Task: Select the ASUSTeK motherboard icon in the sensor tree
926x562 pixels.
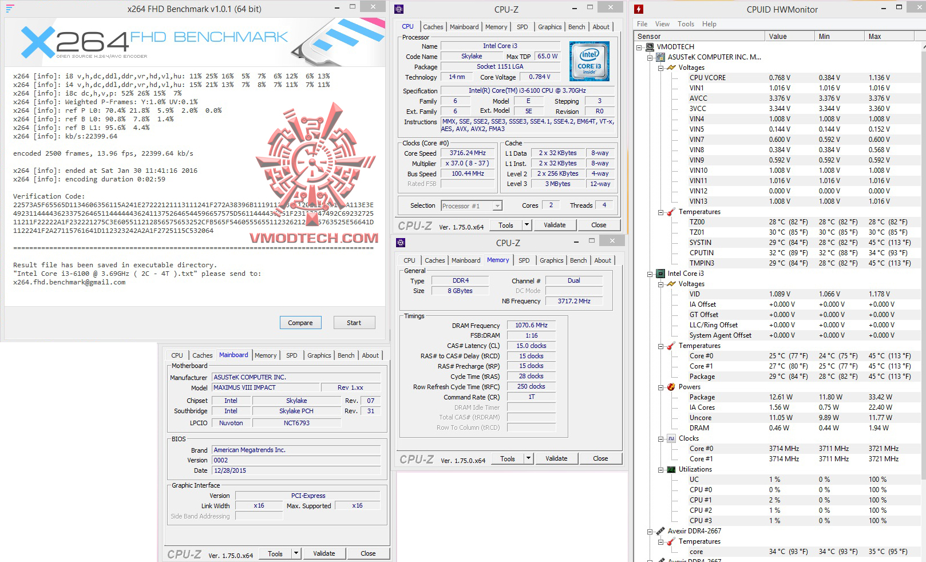Action: 661,57
